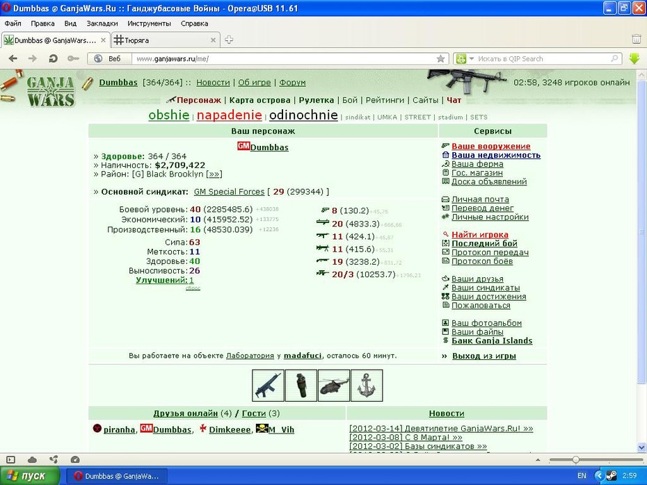Open the napadenie link
Screen dimensions: 647x485
tap(230, 115)
